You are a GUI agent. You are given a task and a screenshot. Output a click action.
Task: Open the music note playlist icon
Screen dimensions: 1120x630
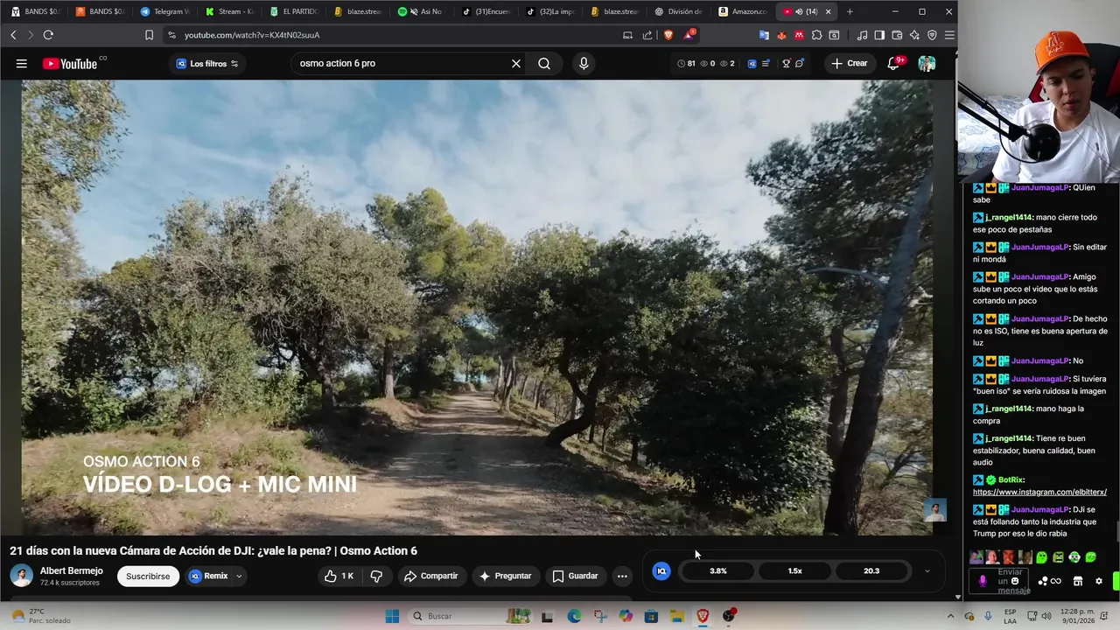pos(862,35)
